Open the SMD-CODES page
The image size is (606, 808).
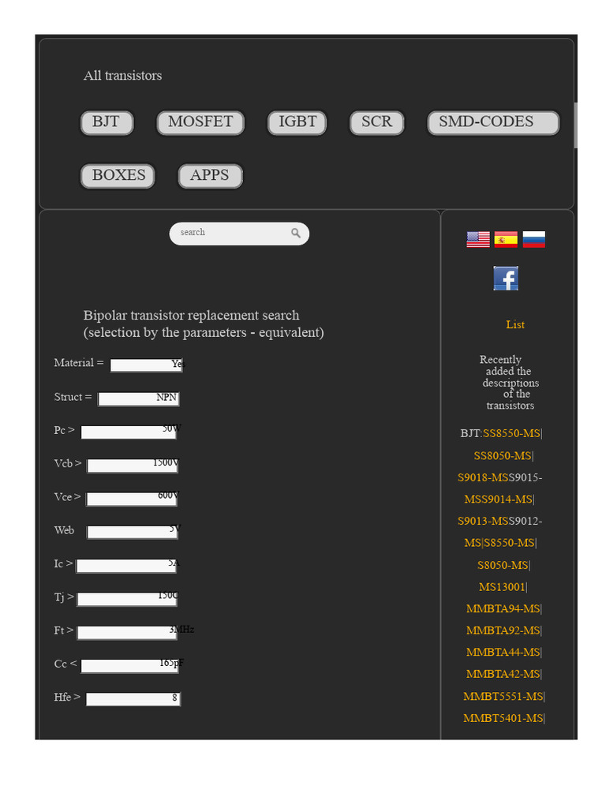[493, 122]
